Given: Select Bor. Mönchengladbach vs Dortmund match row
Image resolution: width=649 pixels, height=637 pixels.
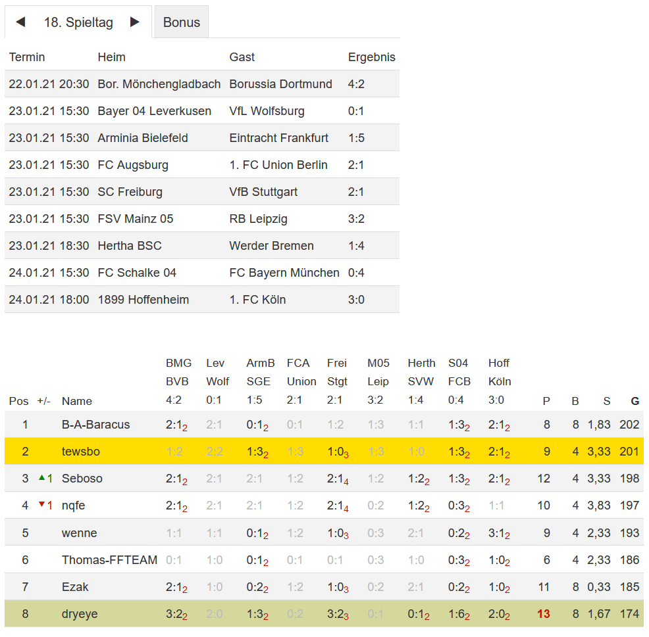Looking at the screenshot, I should tap(201, 84).
